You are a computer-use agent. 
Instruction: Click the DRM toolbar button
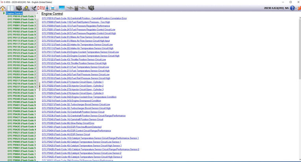41,8
